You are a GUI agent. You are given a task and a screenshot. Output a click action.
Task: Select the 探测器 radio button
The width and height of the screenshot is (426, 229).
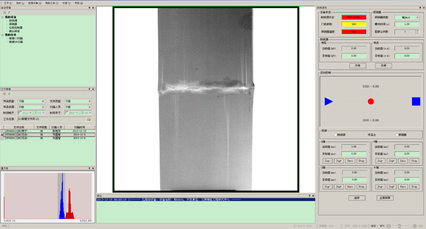point(397,135)
